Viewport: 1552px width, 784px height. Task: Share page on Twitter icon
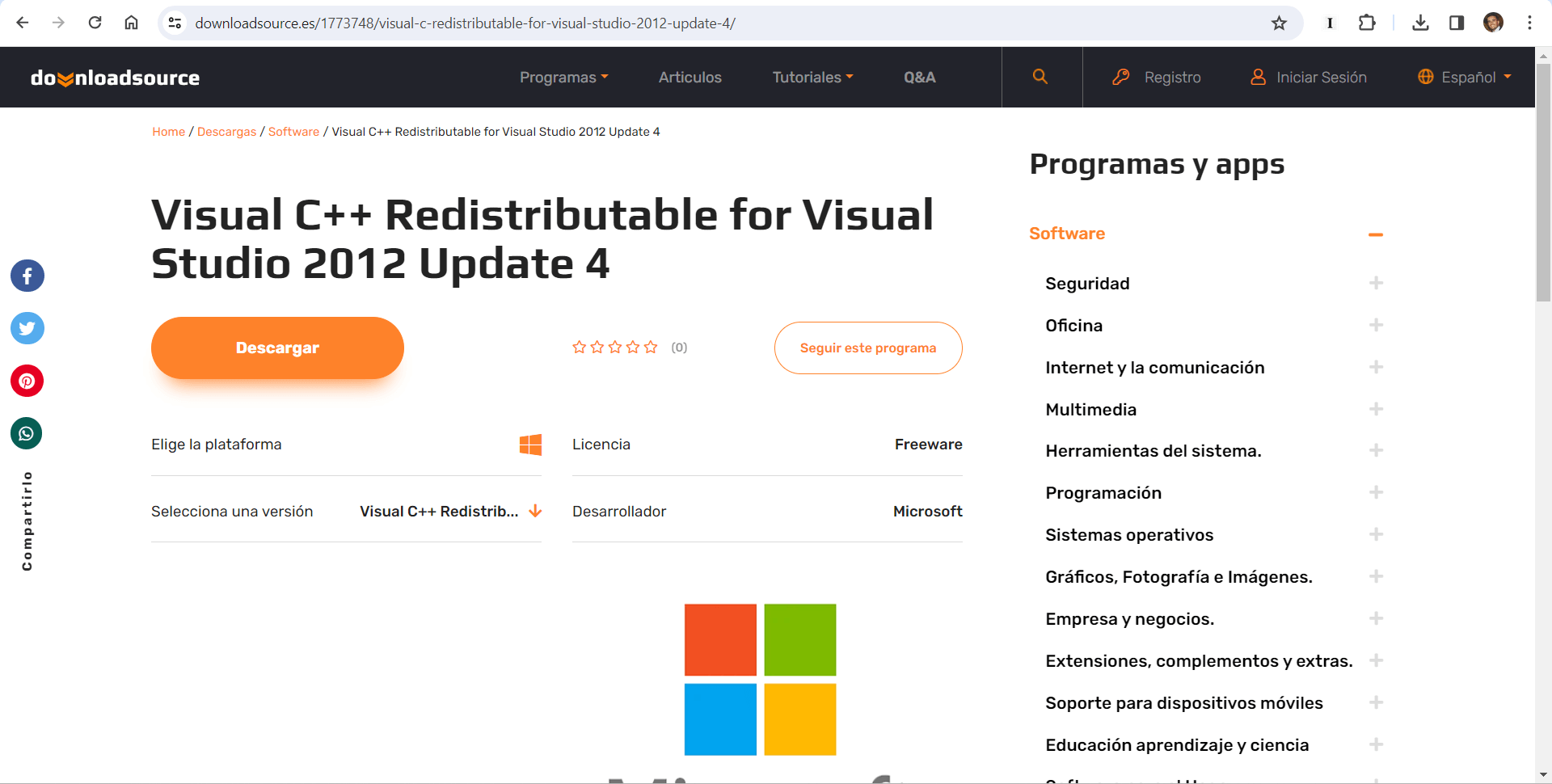27,328
